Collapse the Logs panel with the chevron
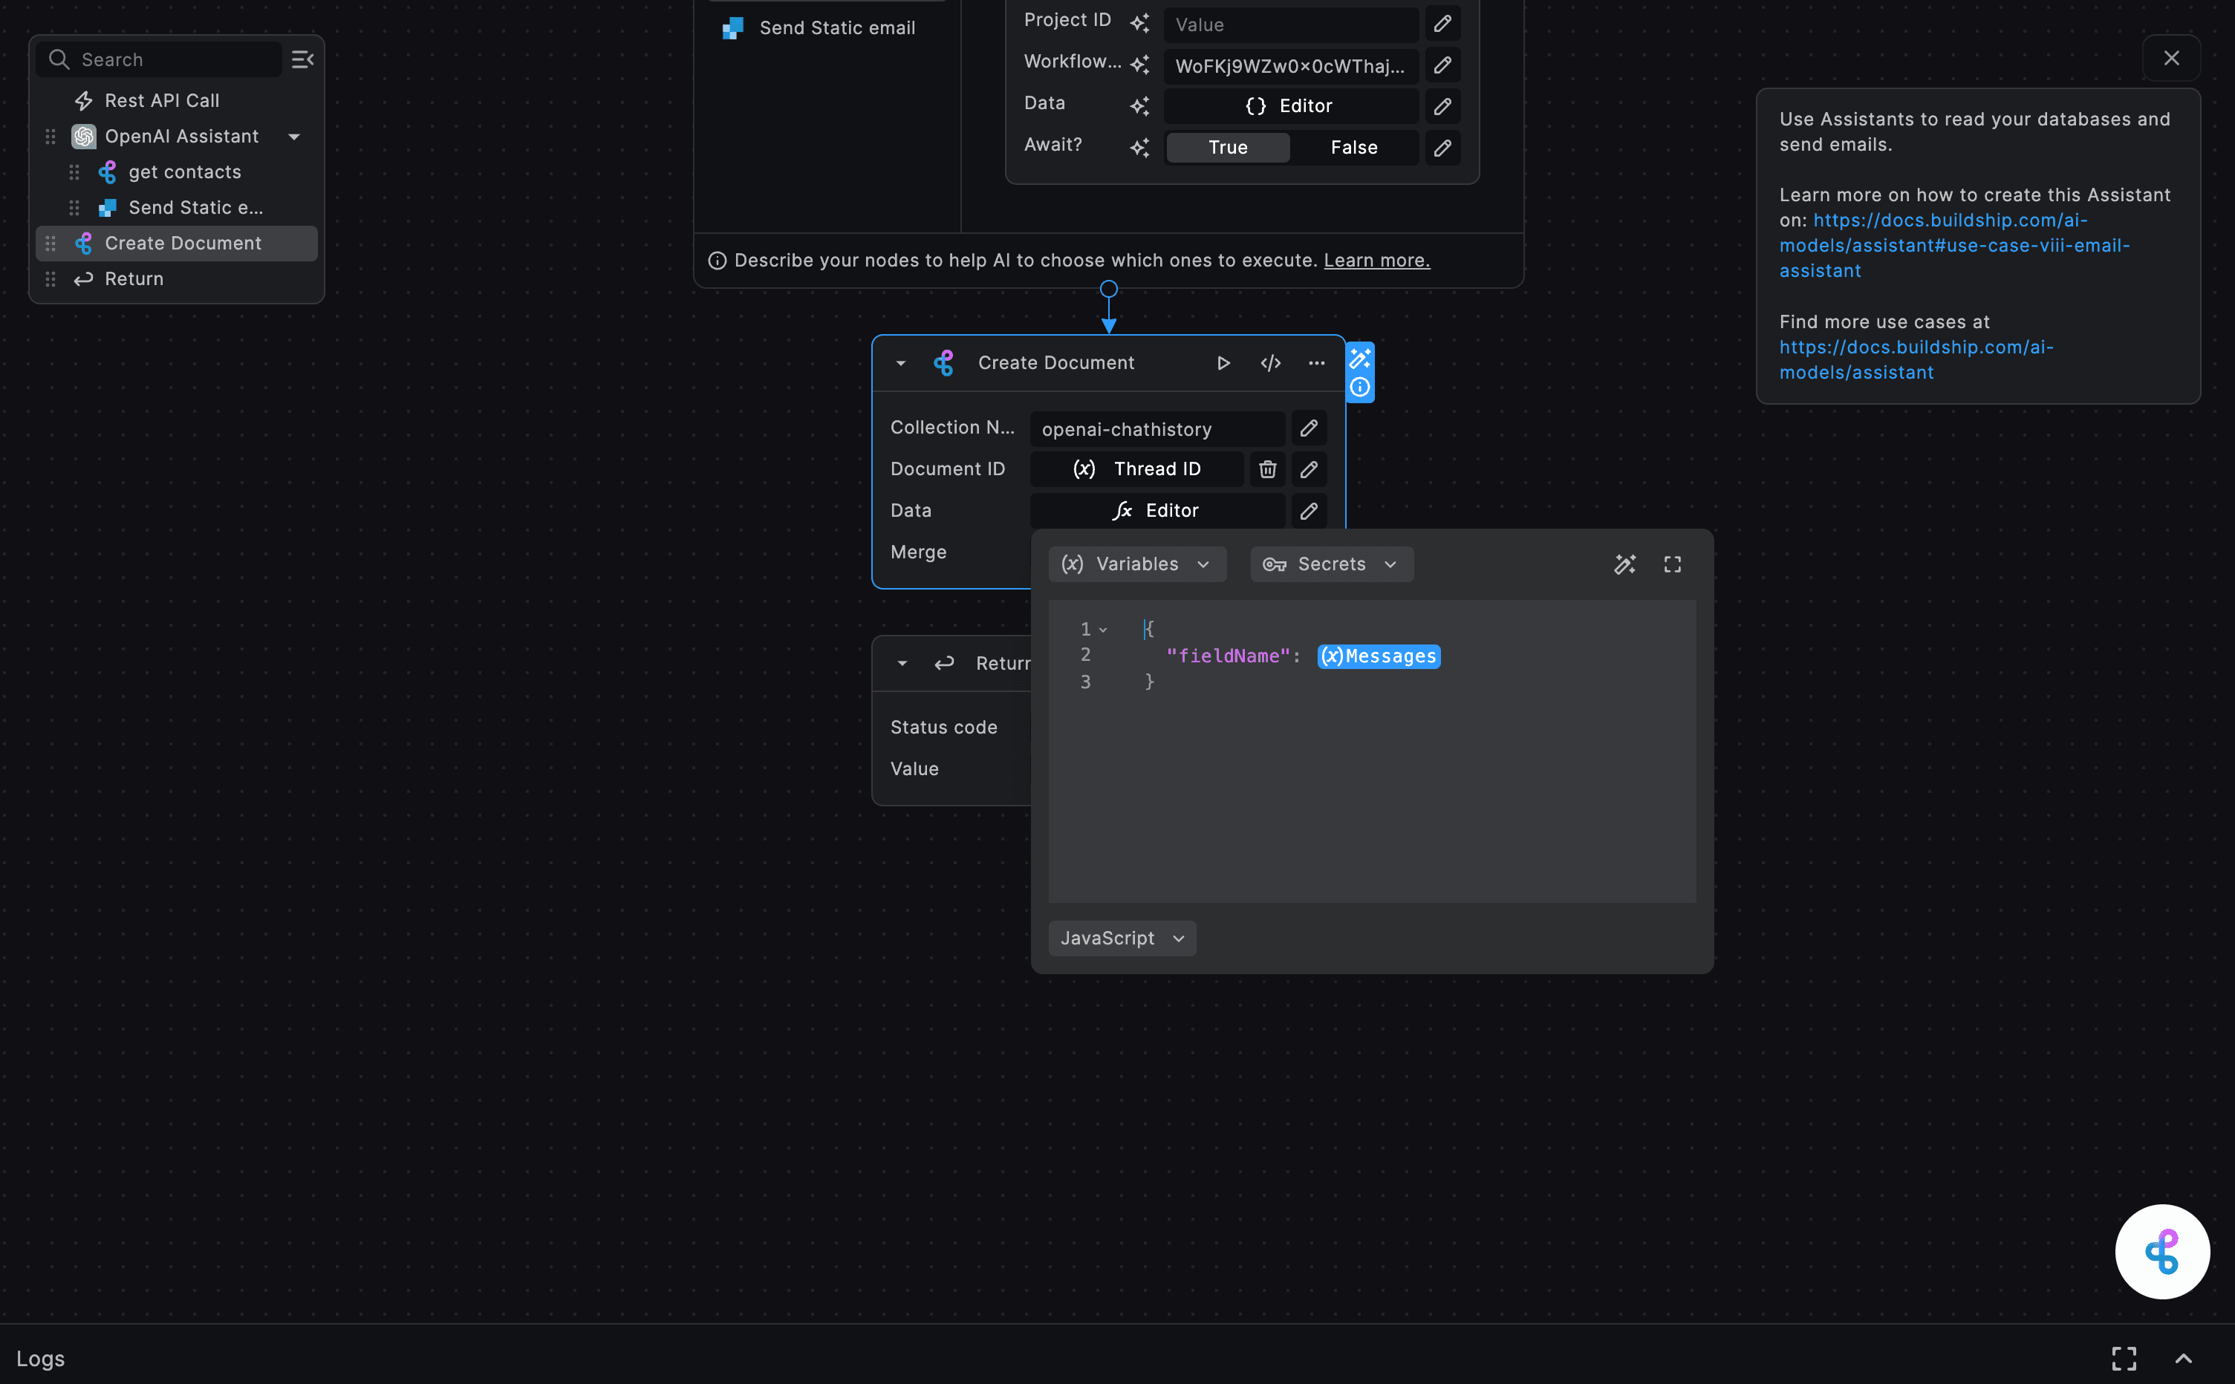2235x1384 pixels. point(2183,1358)
